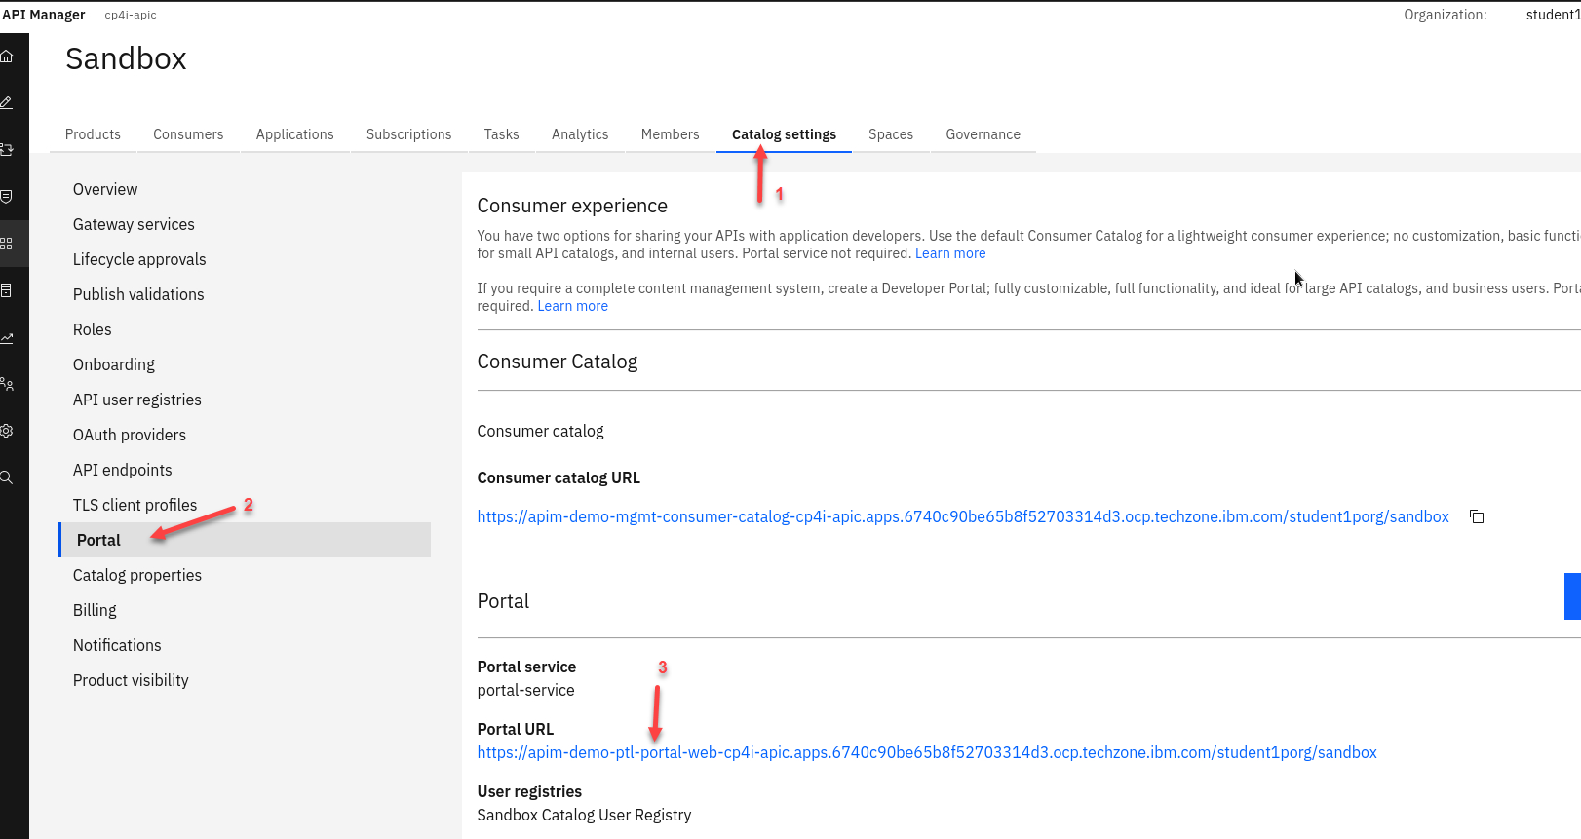Click the first Learn more link

(949, 253)
